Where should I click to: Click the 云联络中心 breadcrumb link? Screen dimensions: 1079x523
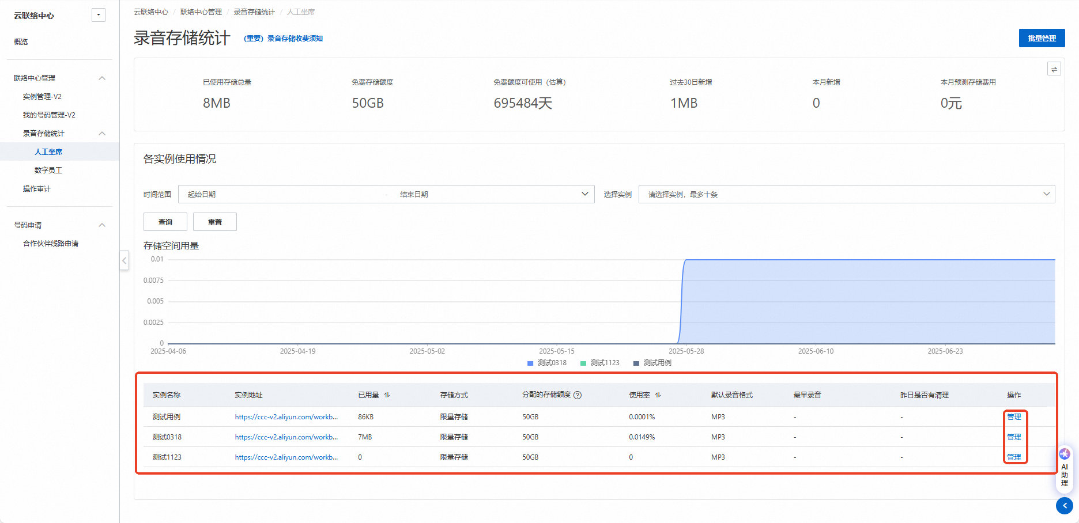coord(151,12)
